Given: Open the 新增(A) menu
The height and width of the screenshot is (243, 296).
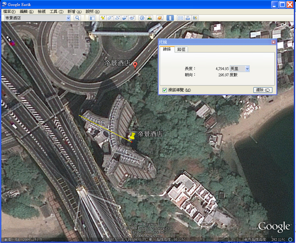Looking at the screenshot, I should click(x=74, y=12).
